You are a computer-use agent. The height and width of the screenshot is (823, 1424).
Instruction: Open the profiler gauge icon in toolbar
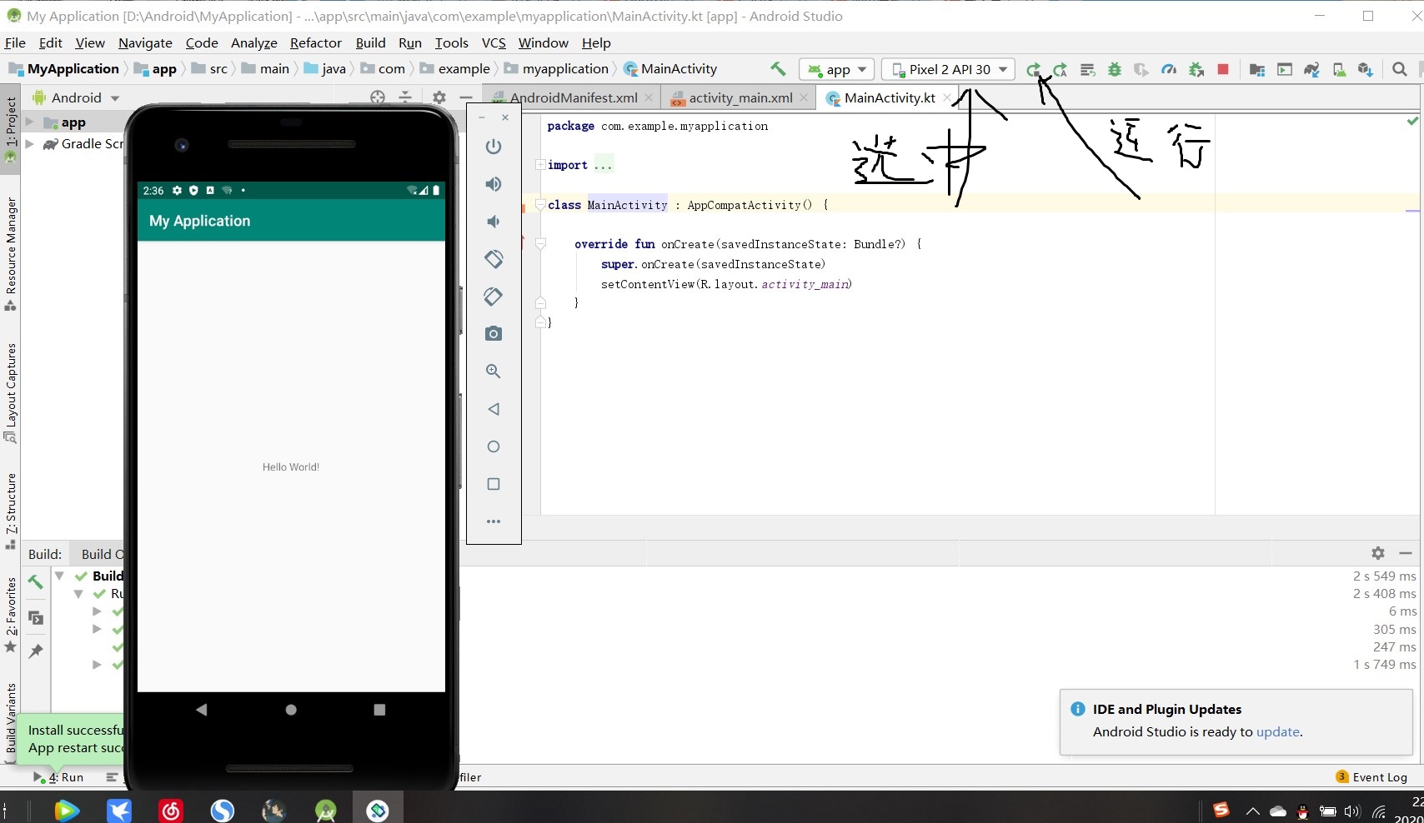[1169, 70]
